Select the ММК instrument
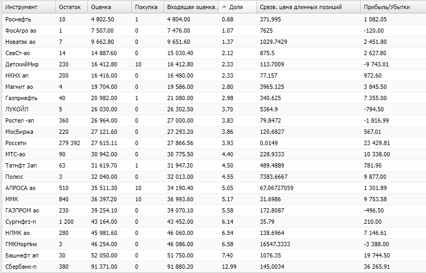 coord(12,200)
